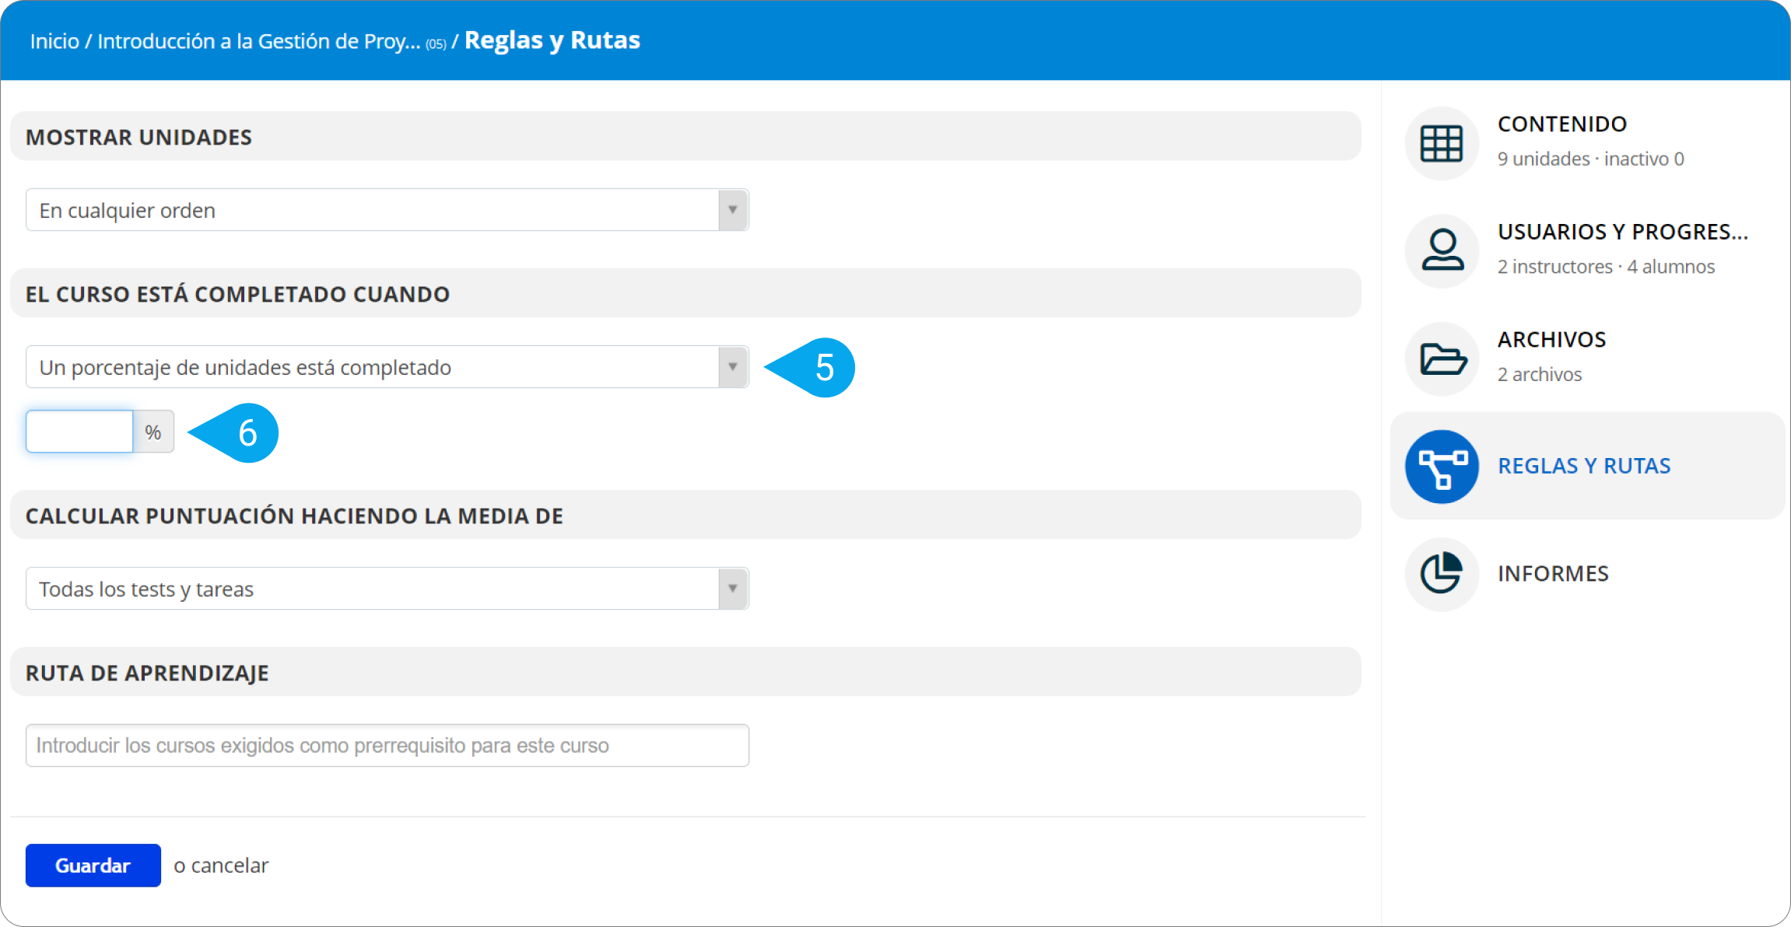This screenshot has width=1791, height=927.
Task: Open the course completion condition dropdown
Action: (387, 367)
